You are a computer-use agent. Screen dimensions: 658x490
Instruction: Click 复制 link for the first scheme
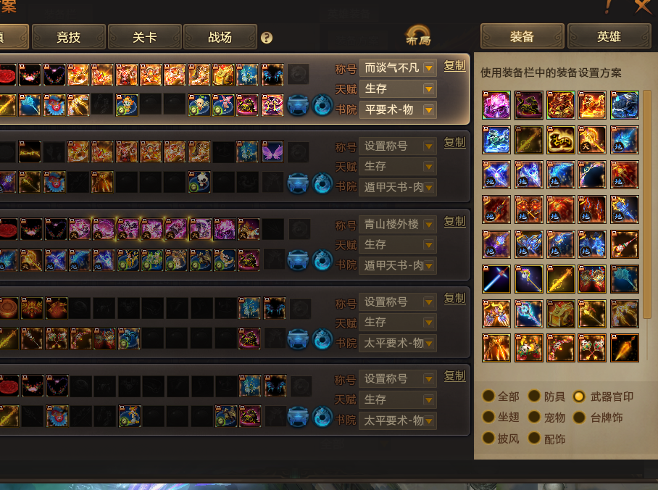[455, 66]
